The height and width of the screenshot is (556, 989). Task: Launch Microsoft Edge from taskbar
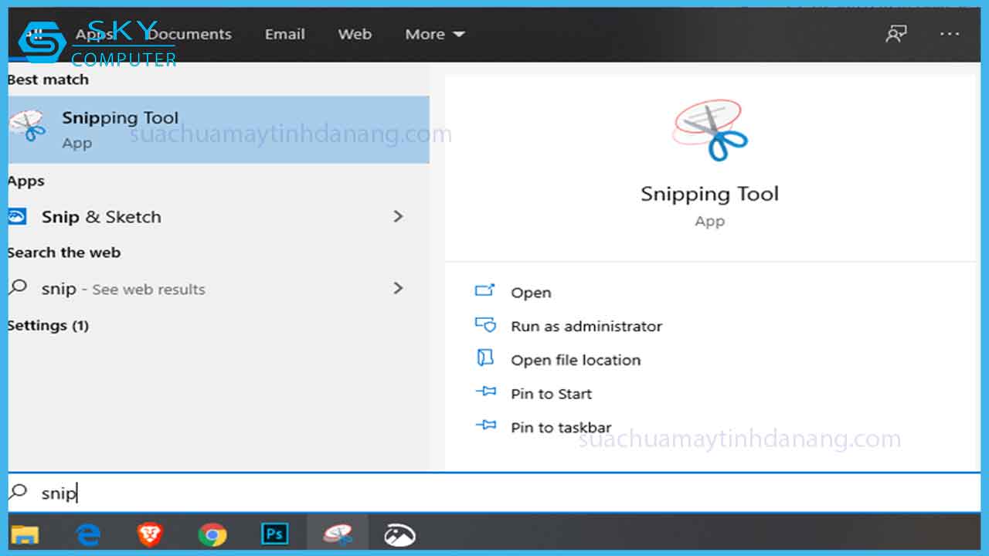tap(88, 534)
